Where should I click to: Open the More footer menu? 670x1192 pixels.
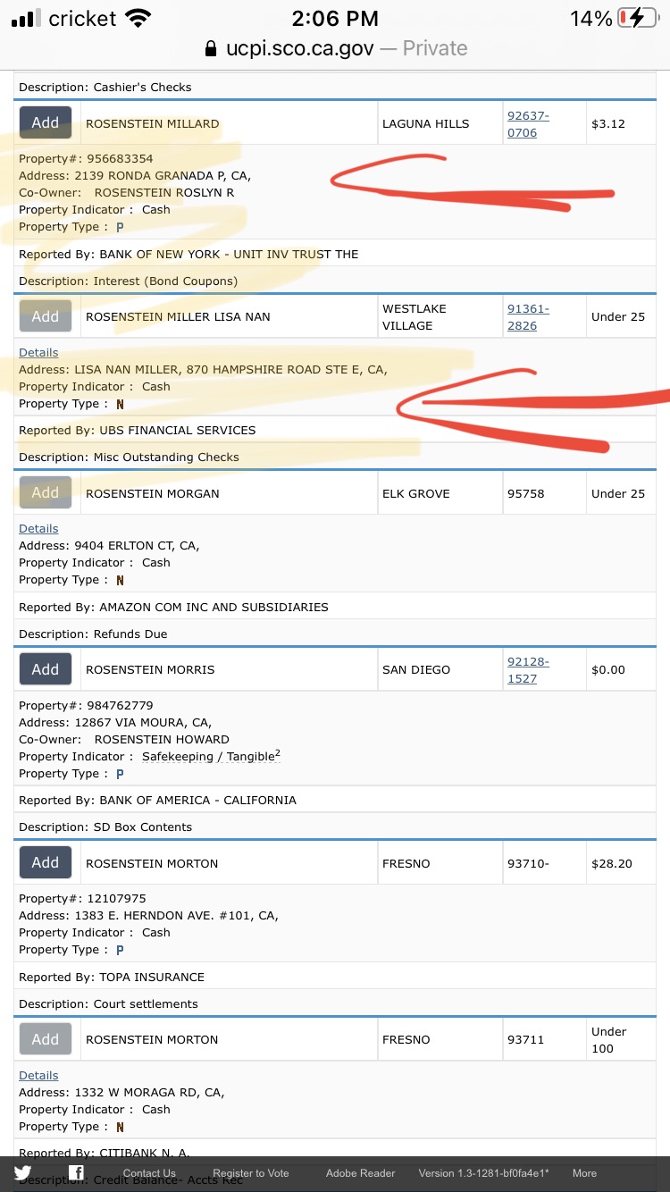pos(584,1173)
